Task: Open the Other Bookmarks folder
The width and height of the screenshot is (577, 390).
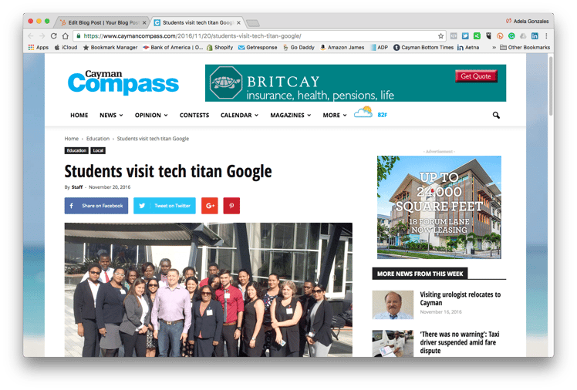Action: [x=525, y=48]
